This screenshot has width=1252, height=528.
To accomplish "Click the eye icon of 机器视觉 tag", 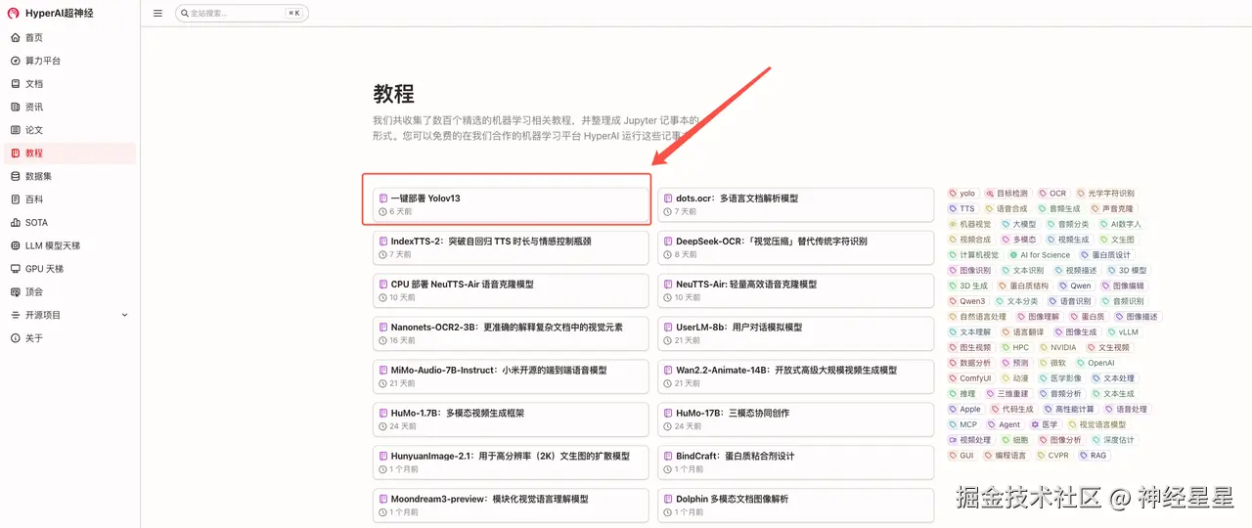I will click(954, 225).
